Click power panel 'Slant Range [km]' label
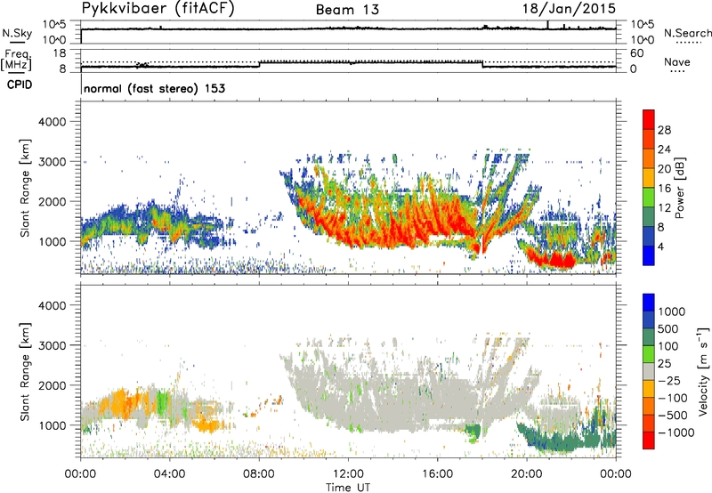 pos(25,188)
